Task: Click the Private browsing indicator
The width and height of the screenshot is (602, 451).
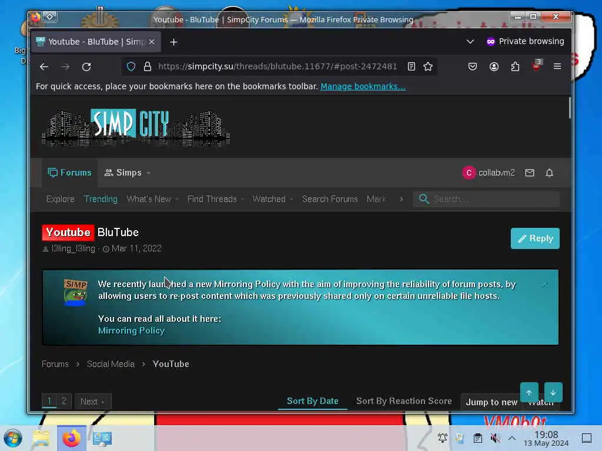Action: pos(525,42)
